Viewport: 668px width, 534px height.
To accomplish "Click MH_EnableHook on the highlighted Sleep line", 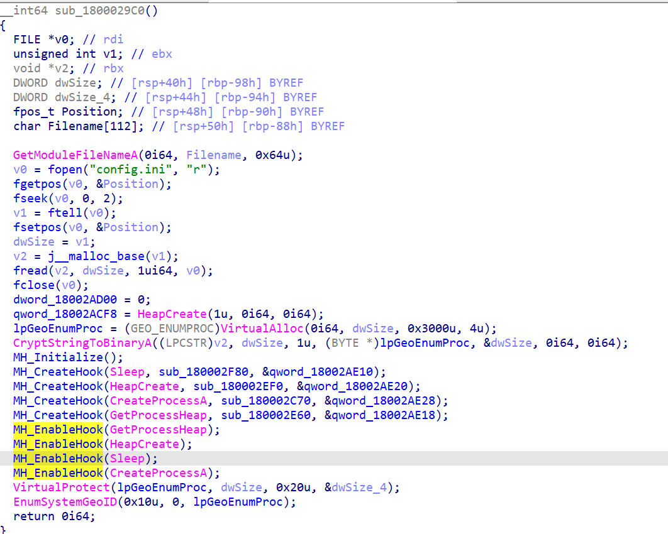I will pos(58,459).
